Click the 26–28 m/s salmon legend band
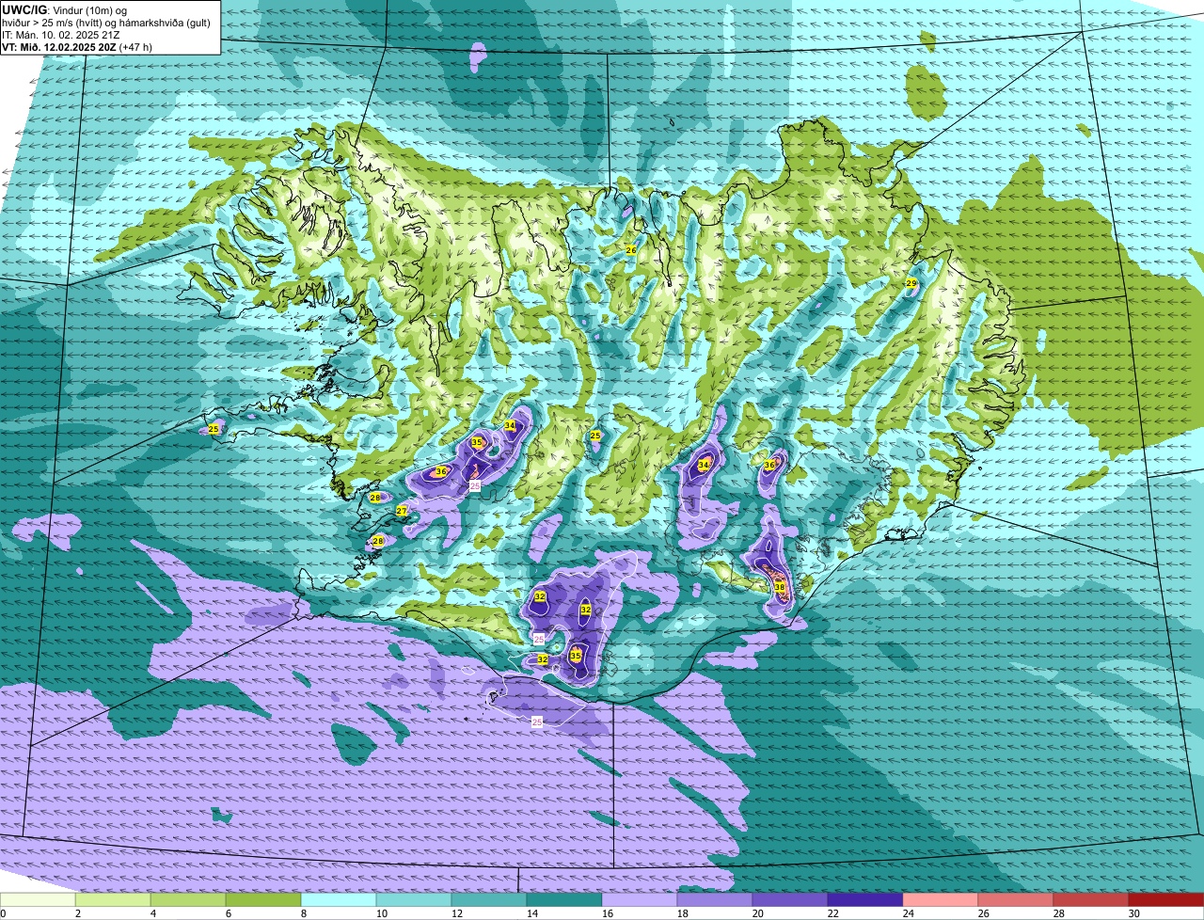 (x=1016, y=899)
